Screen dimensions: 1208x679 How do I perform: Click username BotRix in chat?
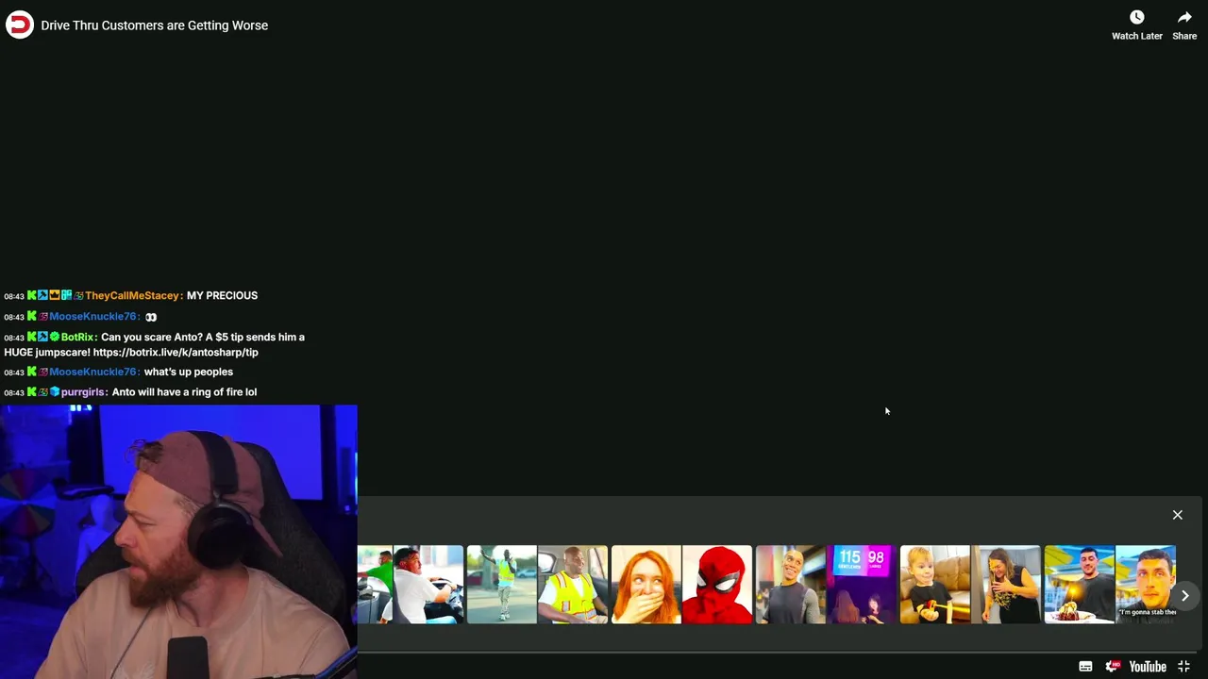pos(79,337)
